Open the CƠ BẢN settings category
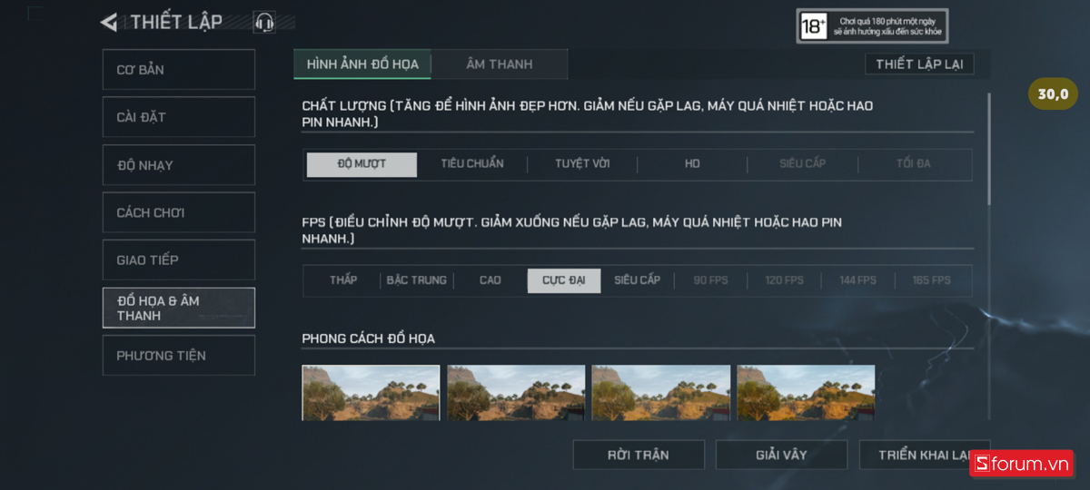The width and height of the screenshot is (1090, 490). (179, 70)
